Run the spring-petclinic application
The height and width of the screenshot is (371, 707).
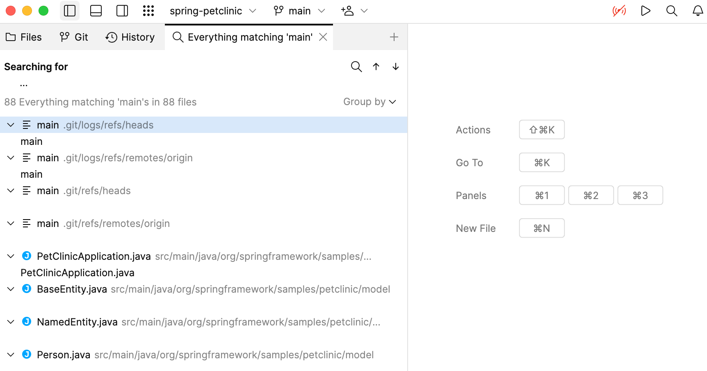[x=645, y=11]
